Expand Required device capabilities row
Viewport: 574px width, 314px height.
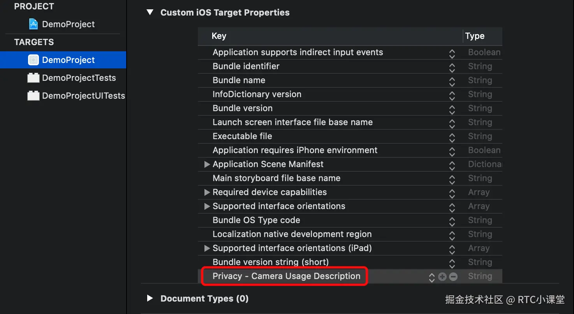(x=207, y=192)
